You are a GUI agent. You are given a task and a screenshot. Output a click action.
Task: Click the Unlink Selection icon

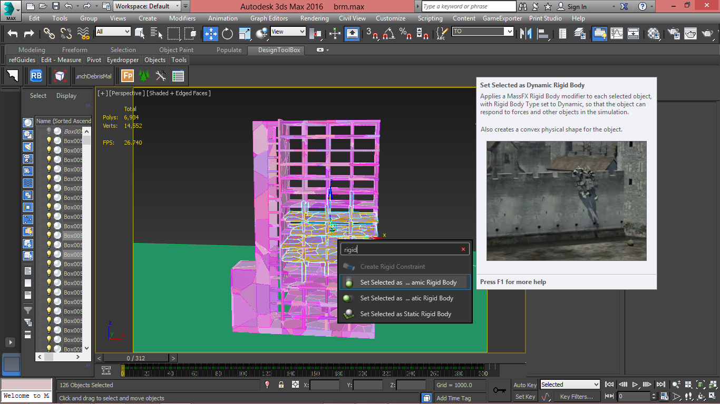pos(66,33)
